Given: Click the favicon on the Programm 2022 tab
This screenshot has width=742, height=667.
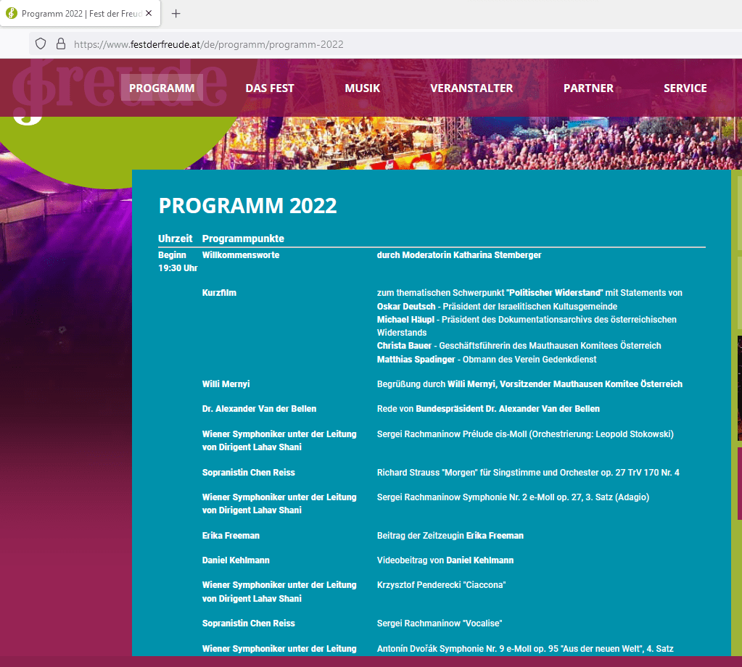Looking at the screenshot, I should pyautogui.click(x=12, y=14).
